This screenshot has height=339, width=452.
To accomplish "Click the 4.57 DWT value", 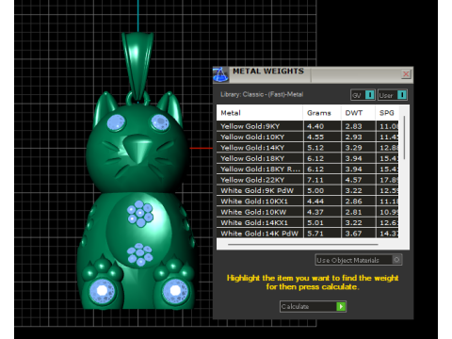I will coord(353,180).
